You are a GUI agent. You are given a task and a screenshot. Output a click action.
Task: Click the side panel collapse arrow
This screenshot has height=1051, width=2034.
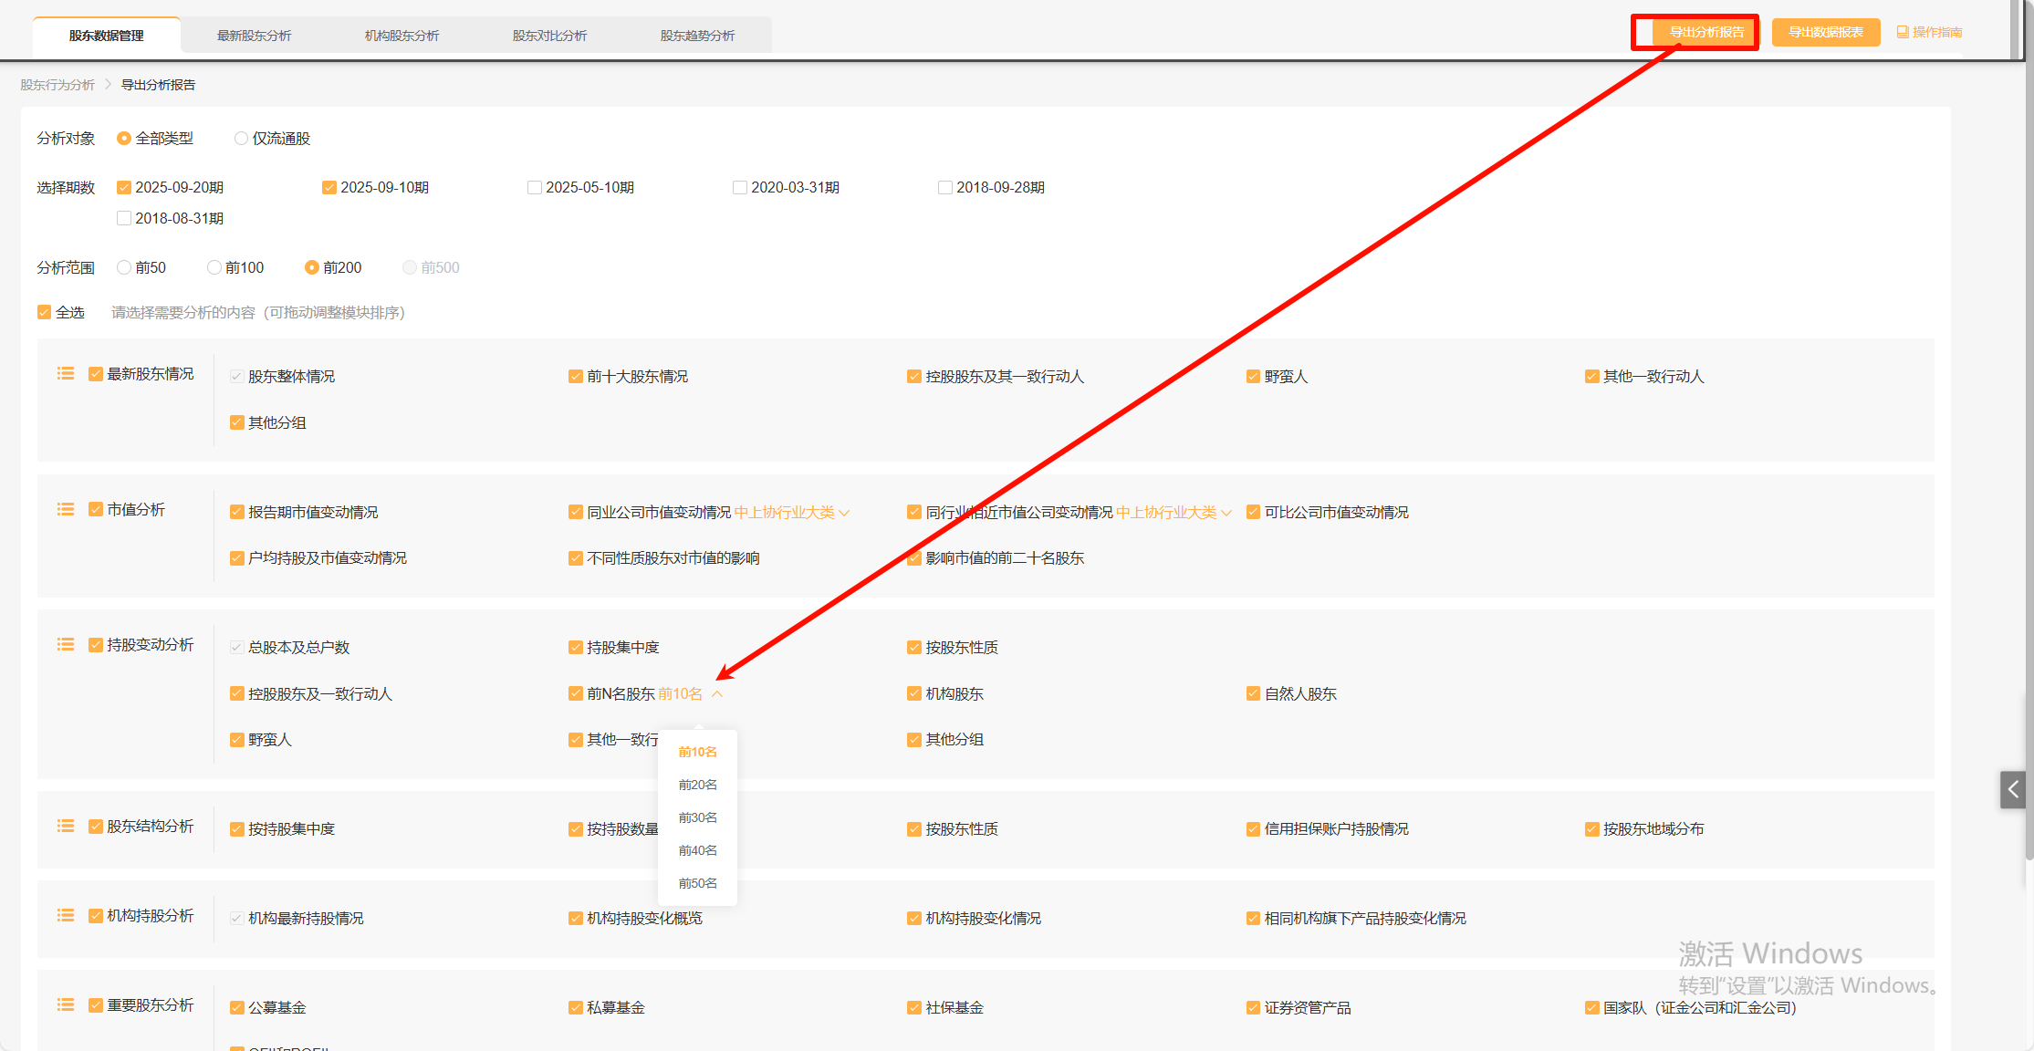click(x=2012, y=789)
